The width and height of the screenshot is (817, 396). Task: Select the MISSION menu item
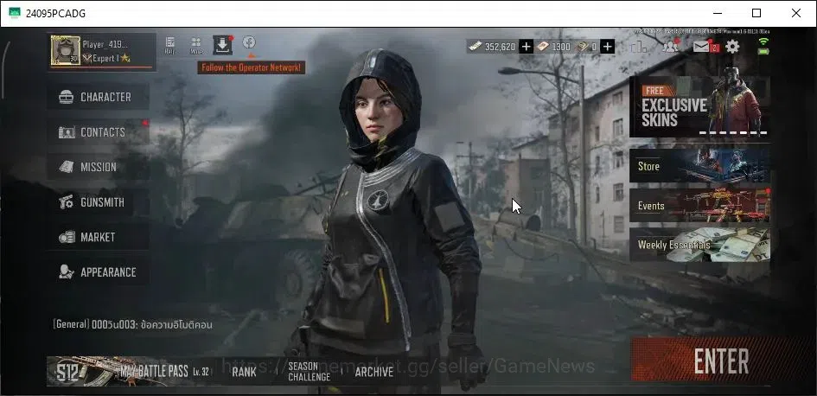[x=98, y=167]
